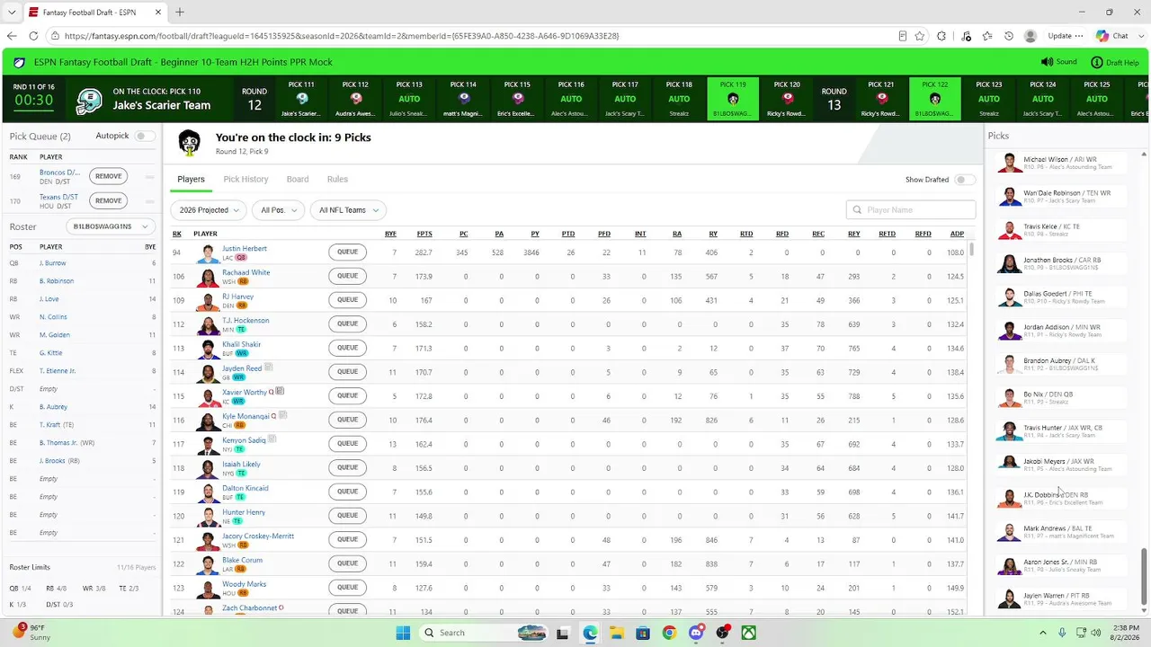1151x647 pixels.
Task: Open J. Burrow in the roster list
Action: 52,263
